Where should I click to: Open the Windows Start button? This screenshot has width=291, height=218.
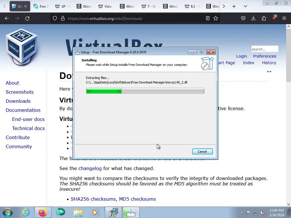pos(8,212)
